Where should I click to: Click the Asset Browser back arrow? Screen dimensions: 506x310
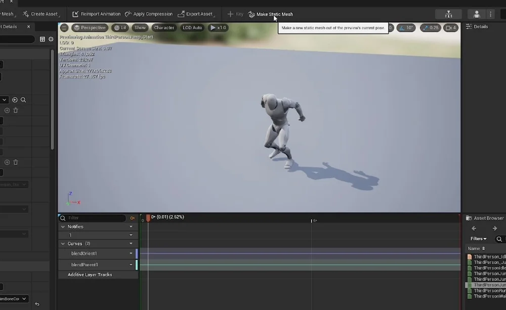coord(474,228)
